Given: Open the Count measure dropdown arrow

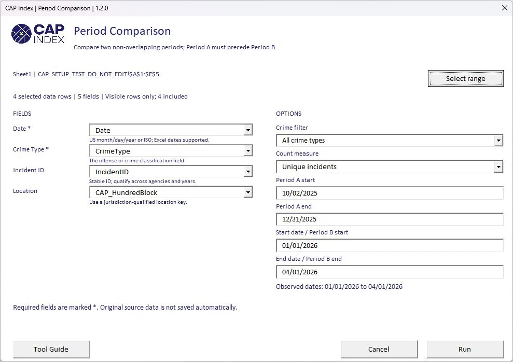Looking at the screenshot, I should (498, 167).
